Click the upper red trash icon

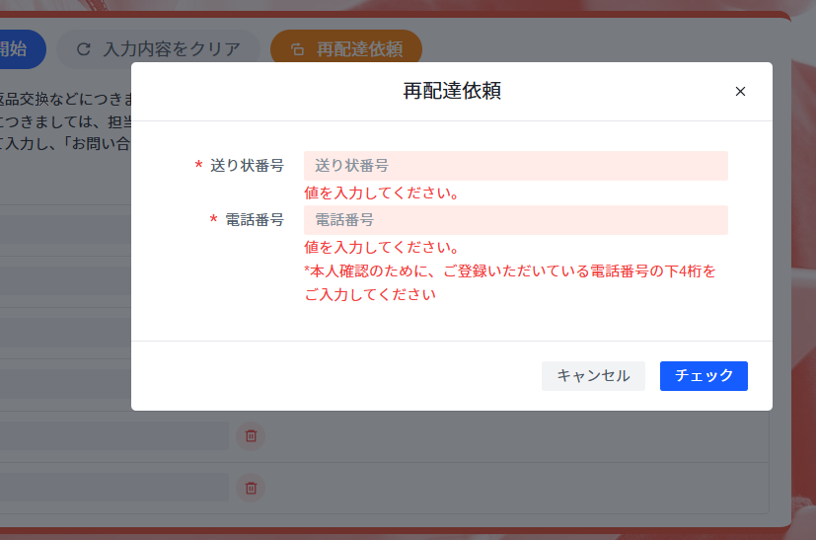[251, 436]
